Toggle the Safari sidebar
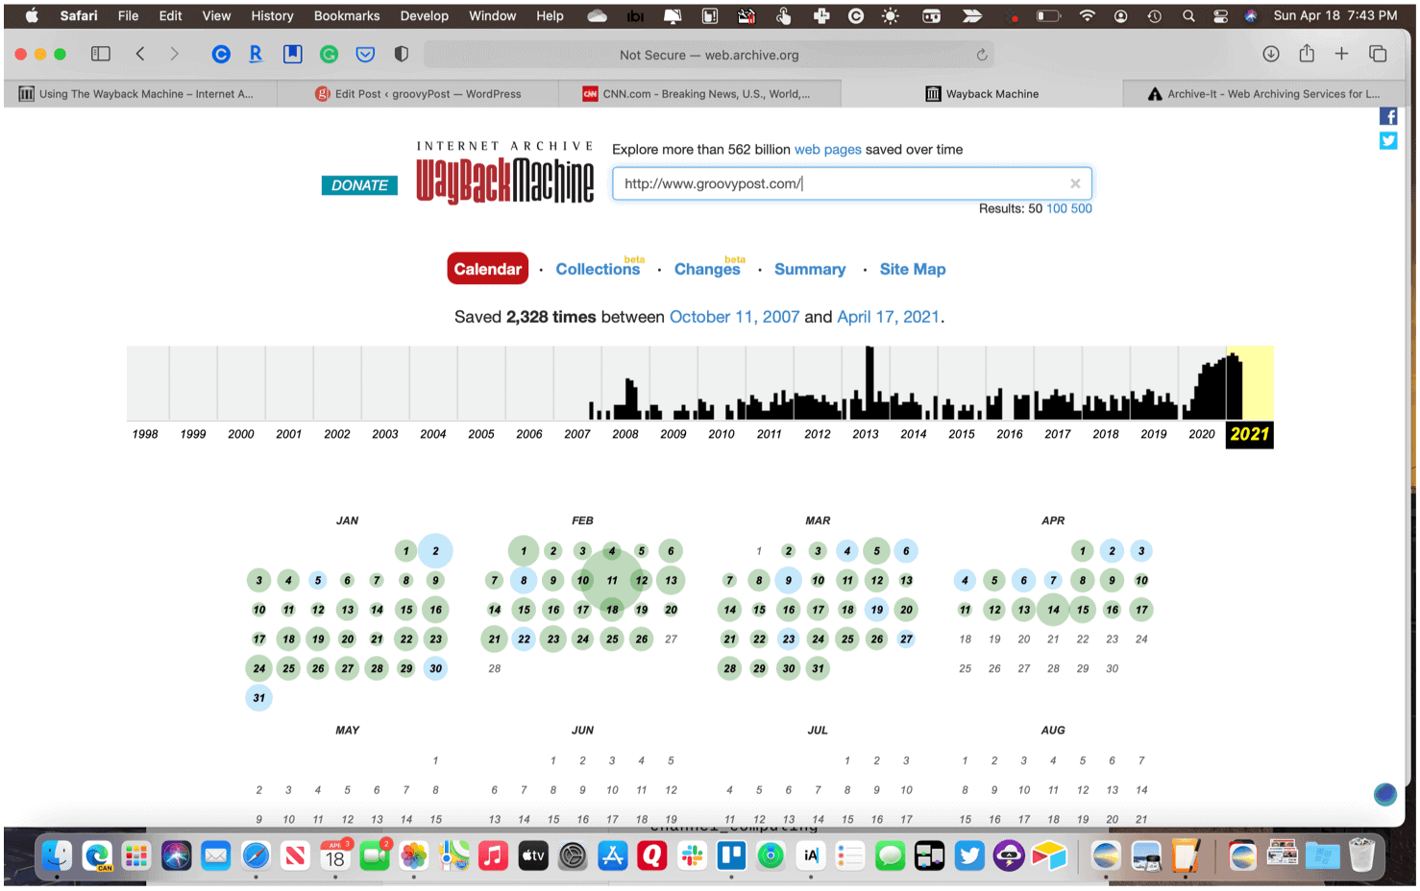1420x891 pixels. click(x=100, y=54)
